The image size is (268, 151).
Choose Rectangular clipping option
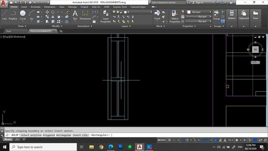[64, 135]
